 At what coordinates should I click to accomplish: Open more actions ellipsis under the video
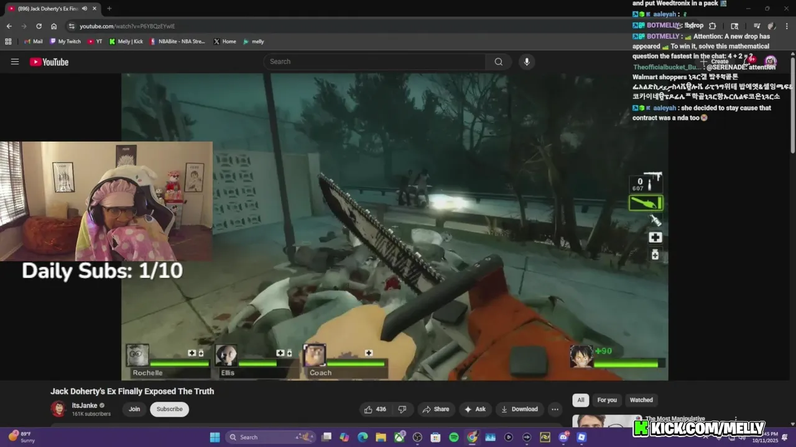(555, 409)
